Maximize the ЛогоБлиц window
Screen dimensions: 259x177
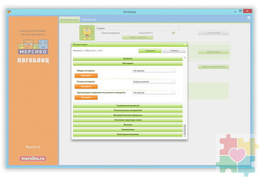[240, 11]
